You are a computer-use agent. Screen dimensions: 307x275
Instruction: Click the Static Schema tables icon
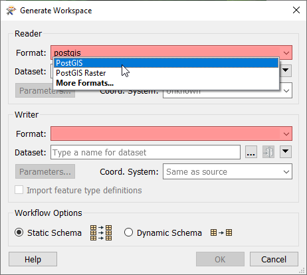click(101, 232)
